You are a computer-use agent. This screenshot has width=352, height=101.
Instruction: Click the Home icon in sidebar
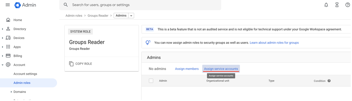8,20
